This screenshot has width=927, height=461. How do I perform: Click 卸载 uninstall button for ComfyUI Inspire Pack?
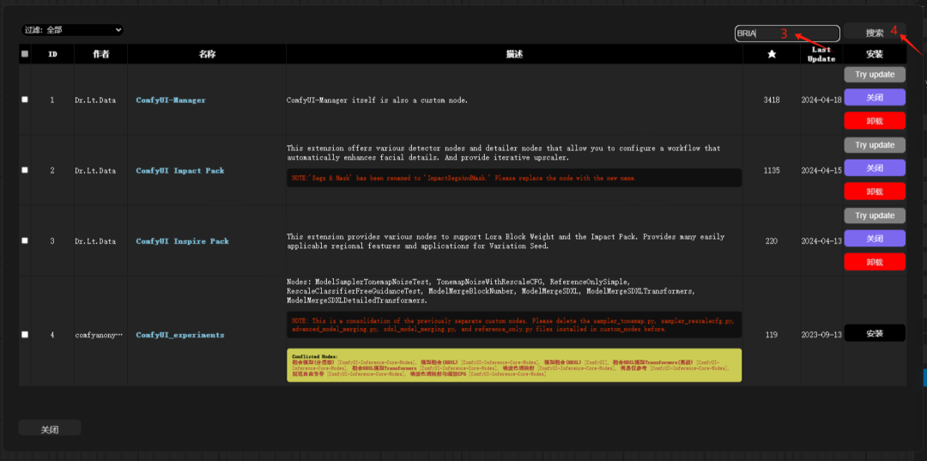875,262
